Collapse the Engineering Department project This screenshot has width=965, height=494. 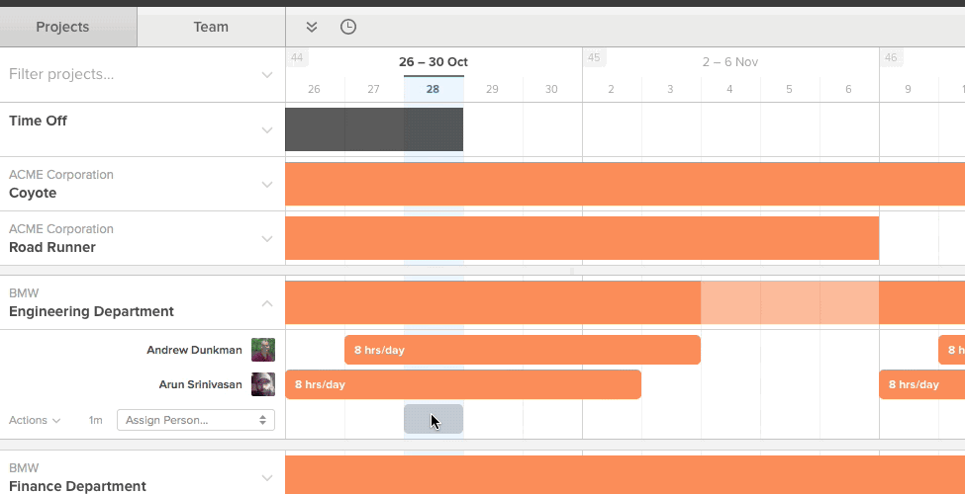(267, 303)
